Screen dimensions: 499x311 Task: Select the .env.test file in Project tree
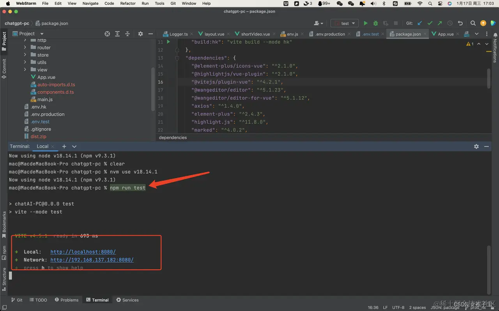(40, 121)
